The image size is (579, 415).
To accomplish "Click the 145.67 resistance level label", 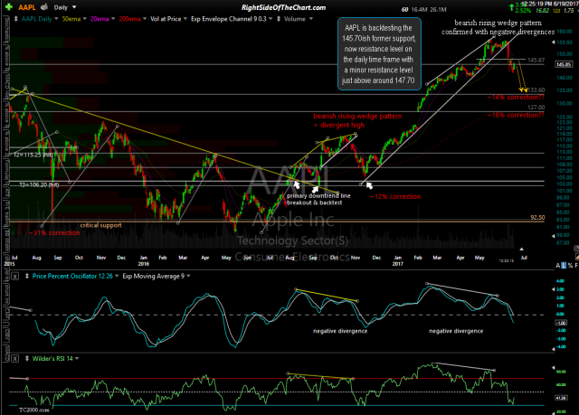I will point(536,60).
